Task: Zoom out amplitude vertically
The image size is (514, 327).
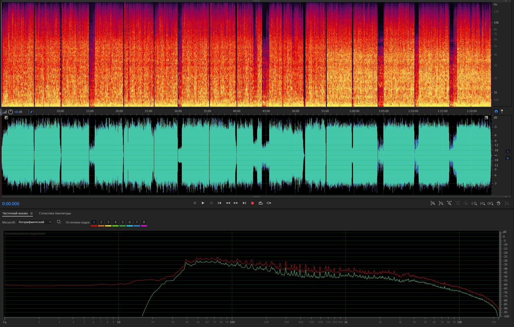Action: (x=441, y=203)
